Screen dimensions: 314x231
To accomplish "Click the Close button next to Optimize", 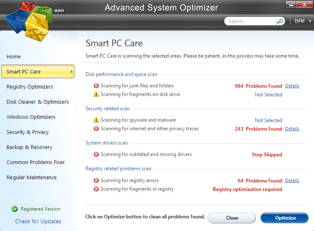I will pyautogui.click(x=232, y=218).
